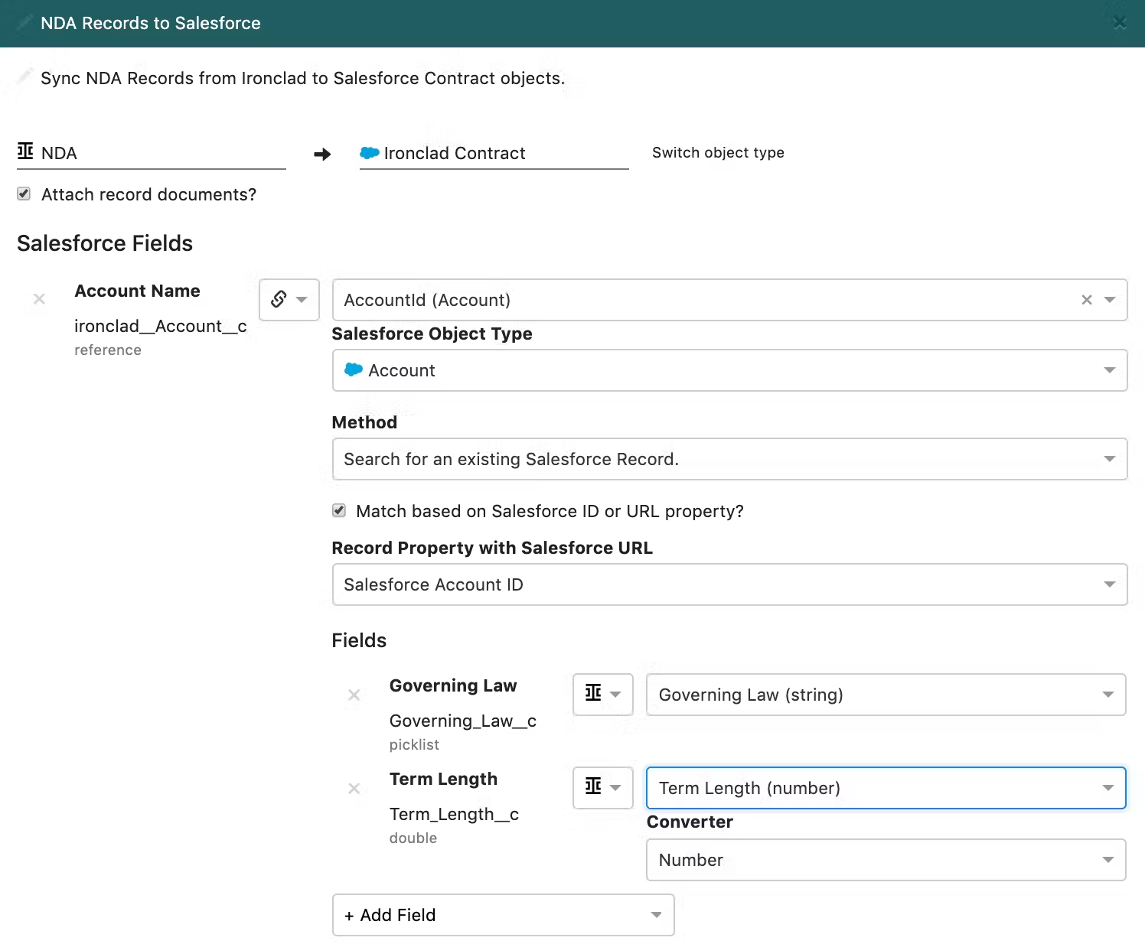Click the 'reference' type label
This screenshot has height=944, width=1145.
(x=108, y=350)
